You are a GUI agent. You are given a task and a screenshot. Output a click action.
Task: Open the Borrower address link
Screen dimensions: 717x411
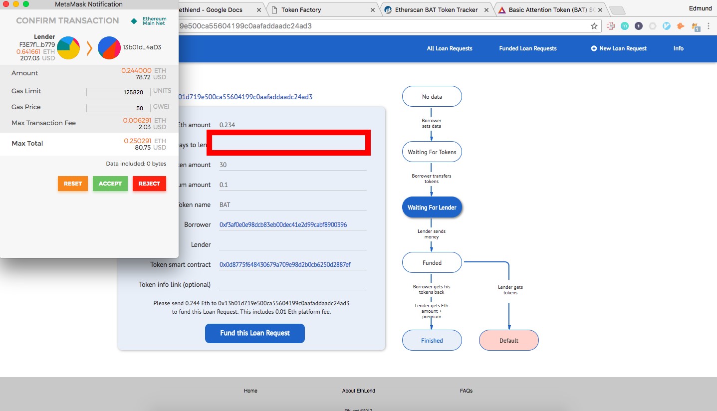[283, 225]
